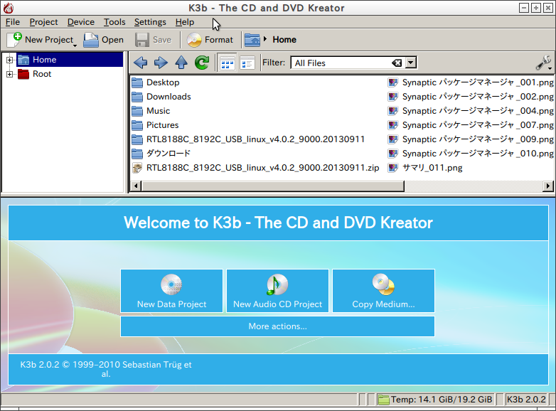Click inside the All Files filter field
Screen dimensions: 556x411
(341, 63)
